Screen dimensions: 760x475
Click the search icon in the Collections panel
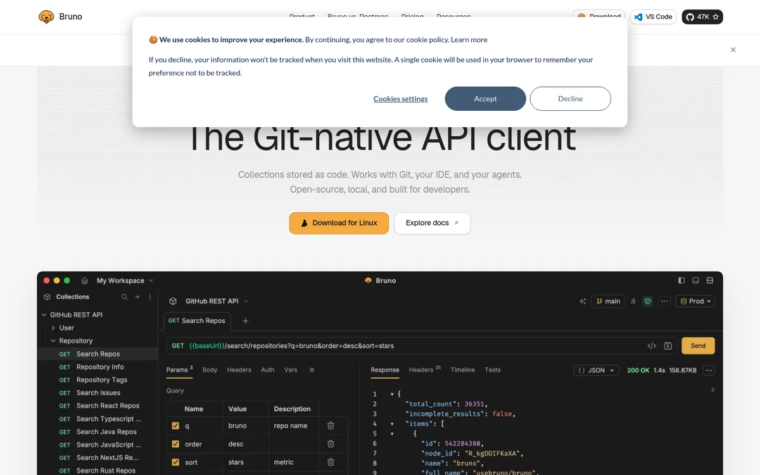coord(124,296)
